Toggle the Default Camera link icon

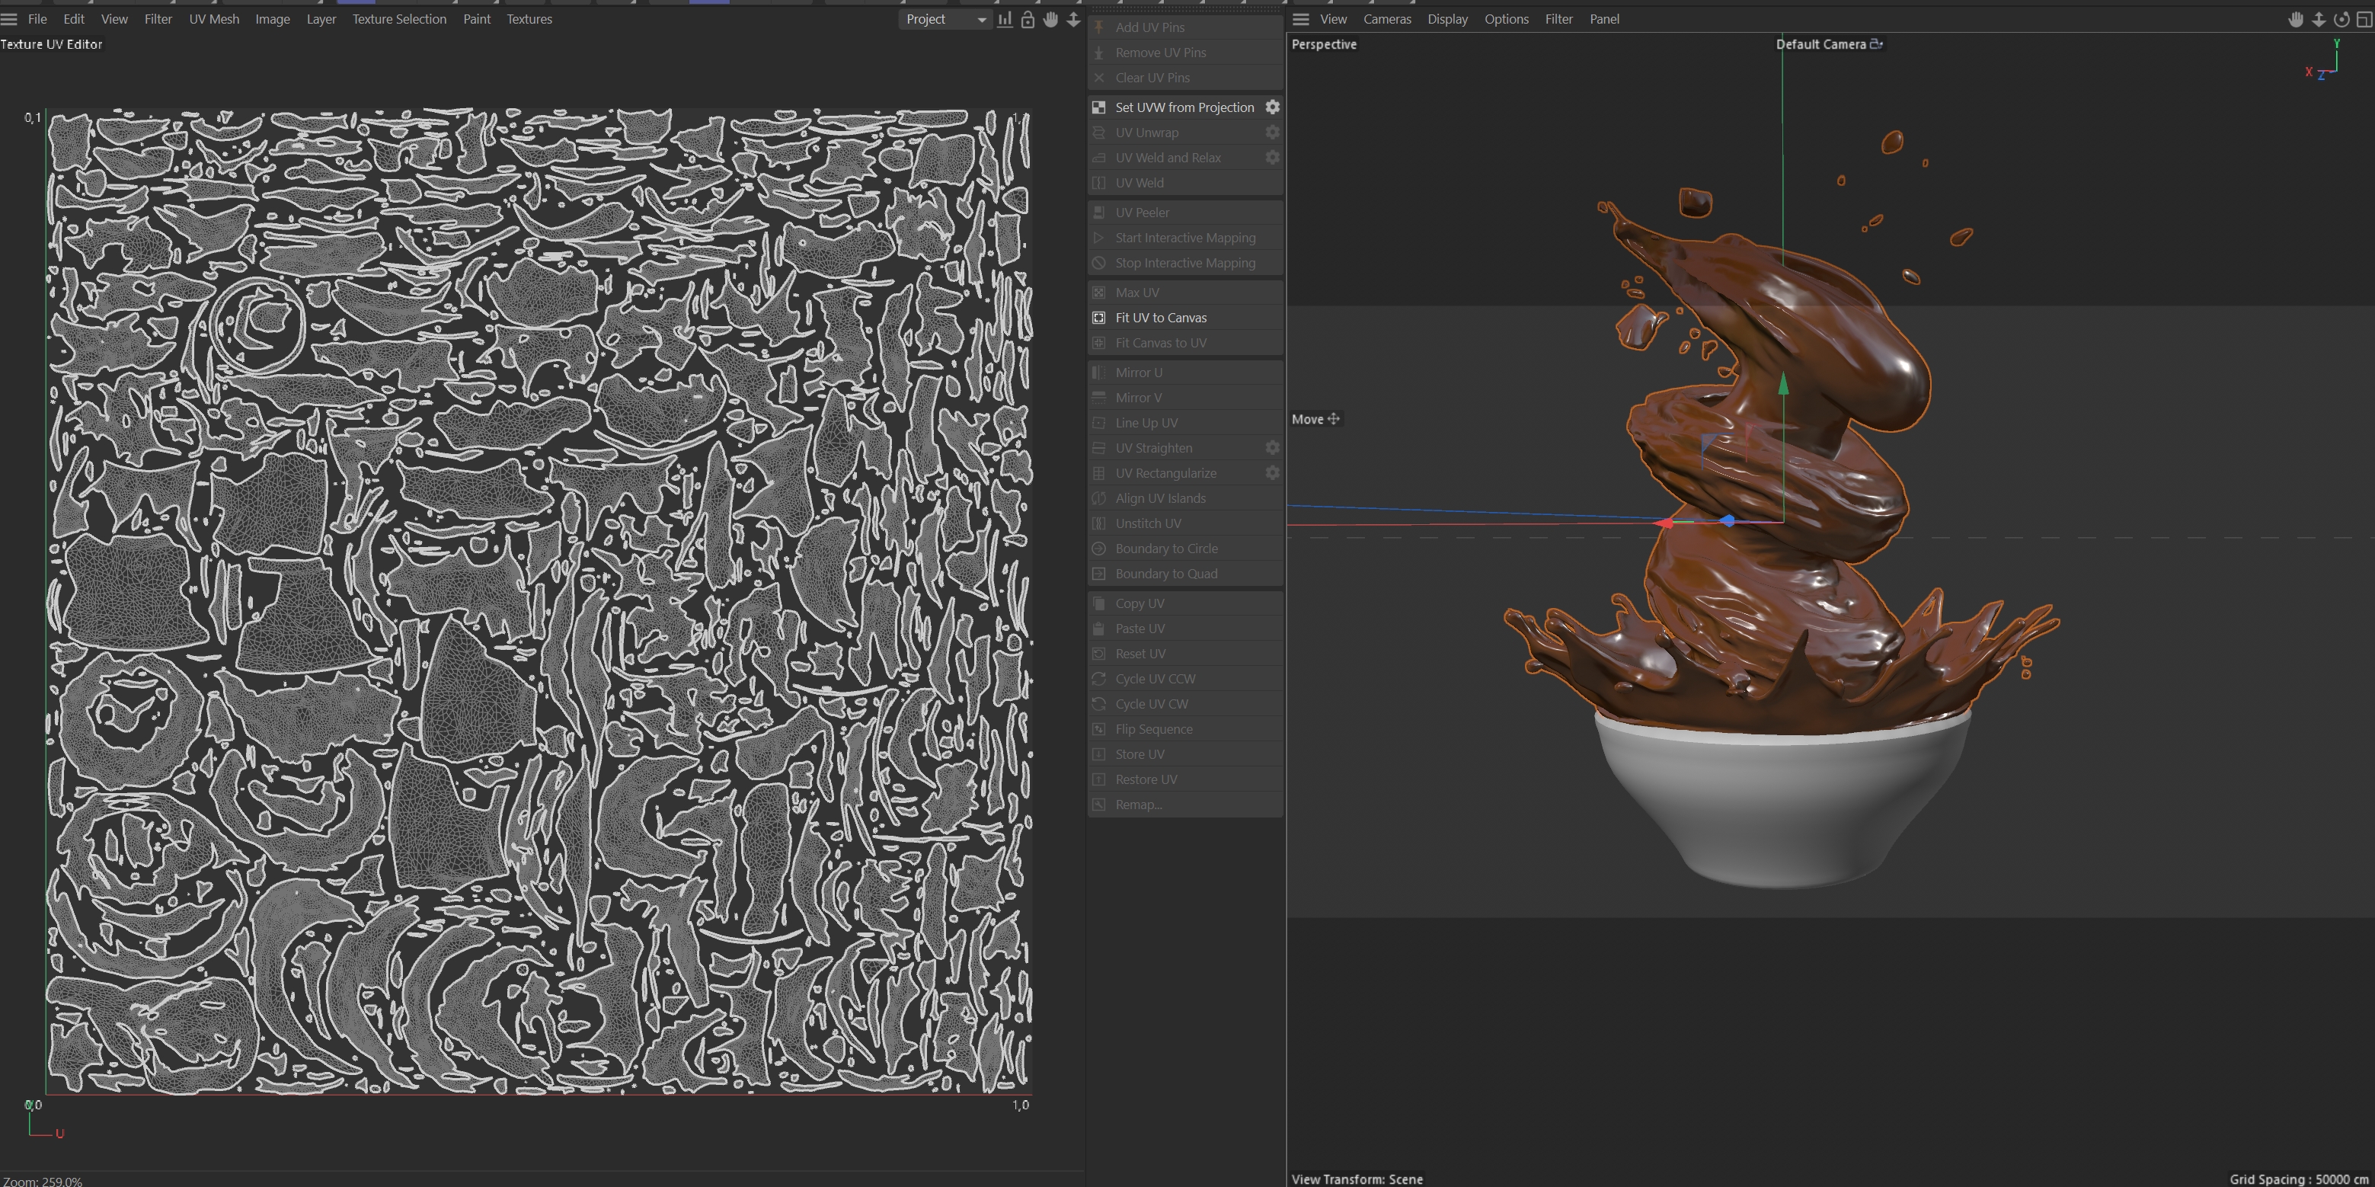[x=1876, y=43]
